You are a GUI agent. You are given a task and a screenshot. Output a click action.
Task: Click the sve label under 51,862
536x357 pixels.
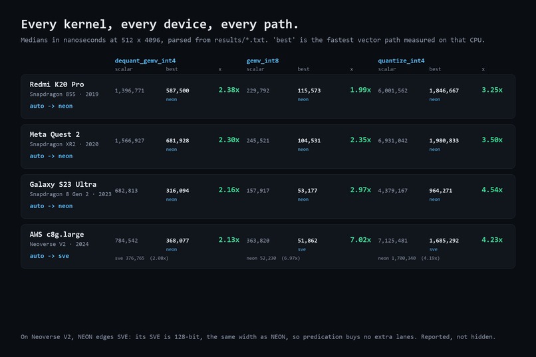(x=302, y=249)
